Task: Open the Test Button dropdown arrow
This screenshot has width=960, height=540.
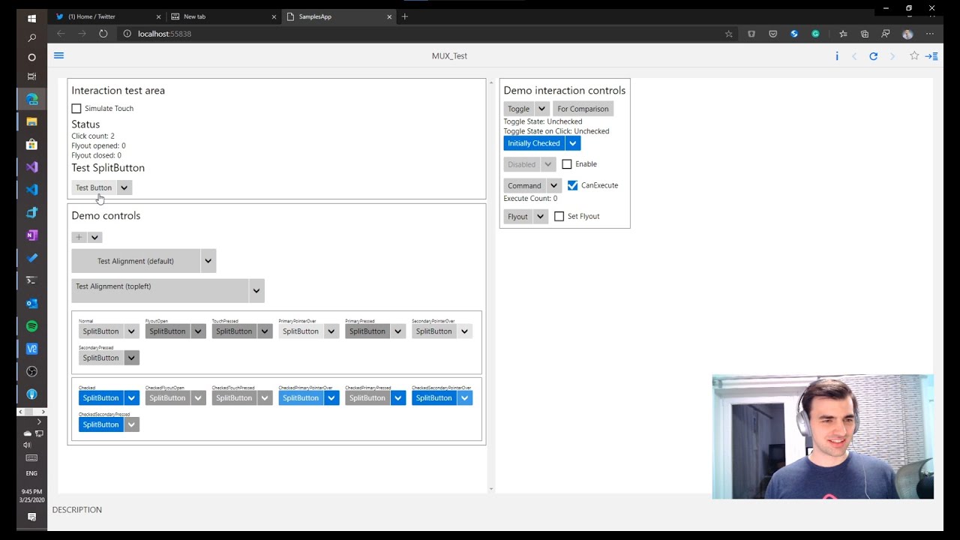Action: [x=124, y=187]
